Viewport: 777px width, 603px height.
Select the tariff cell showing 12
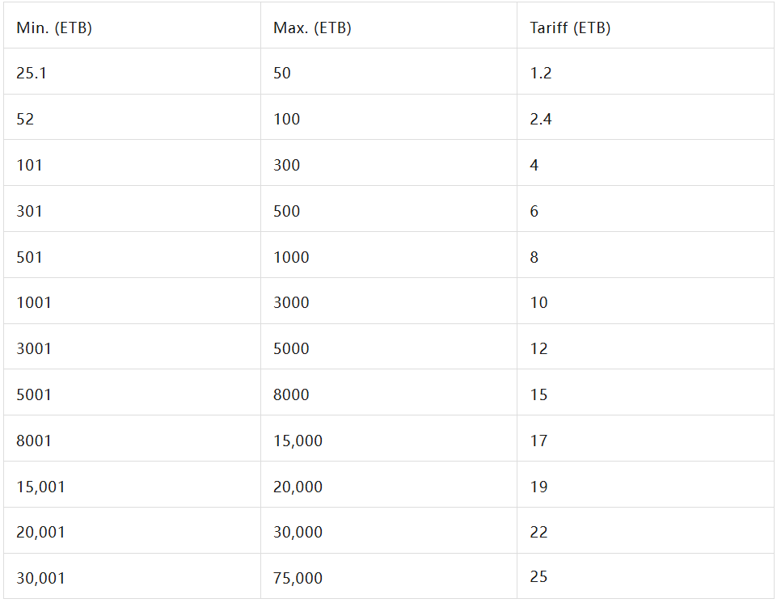point(538,348)
